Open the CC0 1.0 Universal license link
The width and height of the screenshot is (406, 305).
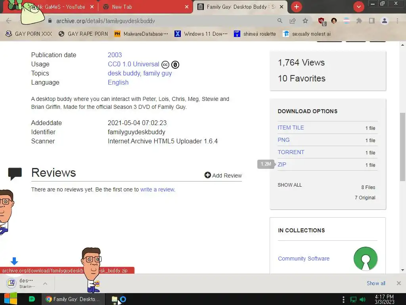(x=133, y=64)
